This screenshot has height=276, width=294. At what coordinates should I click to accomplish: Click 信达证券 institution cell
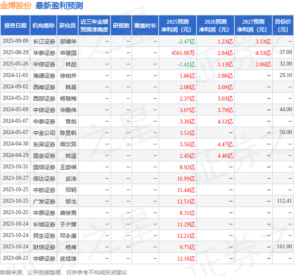(x=44, y=178)
